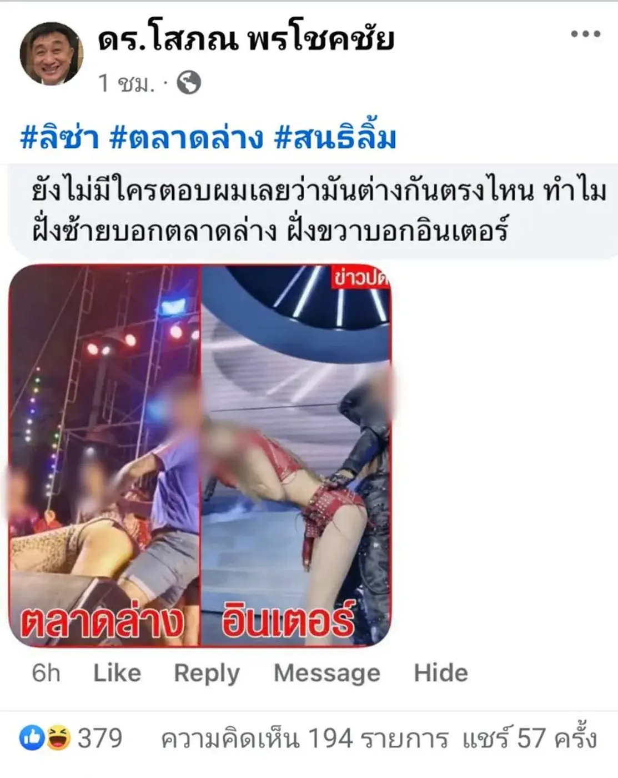Click the blue thumbs-up reaction icon
Screen dimensions: 618x778
point(32,739)
